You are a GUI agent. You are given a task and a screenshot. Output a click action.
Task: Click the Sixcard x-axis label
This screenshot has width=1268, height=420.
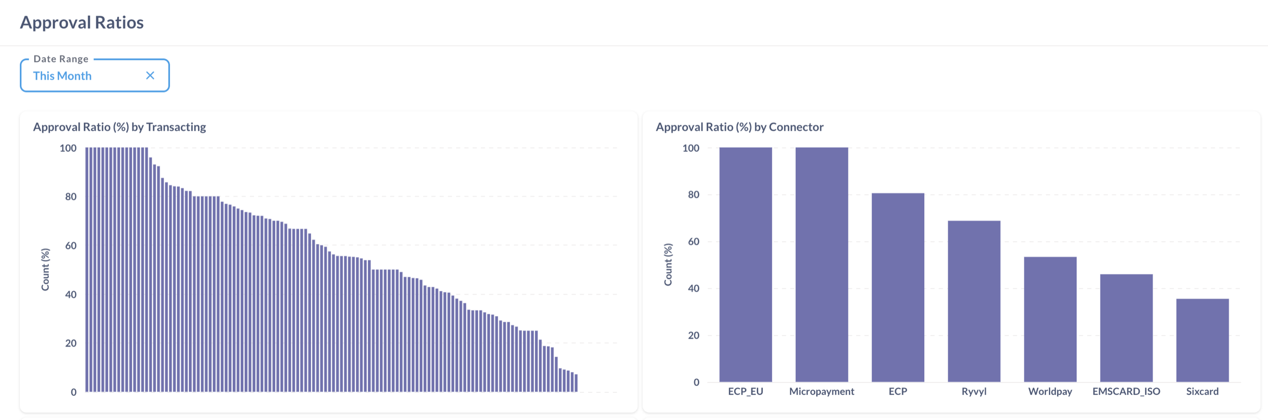[x=1202, y=391]
